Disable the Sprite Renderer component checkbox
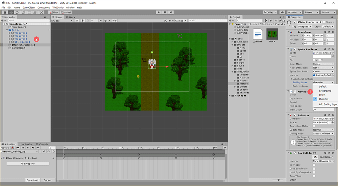This screenshot has width=338, height=186. [295, 50]
